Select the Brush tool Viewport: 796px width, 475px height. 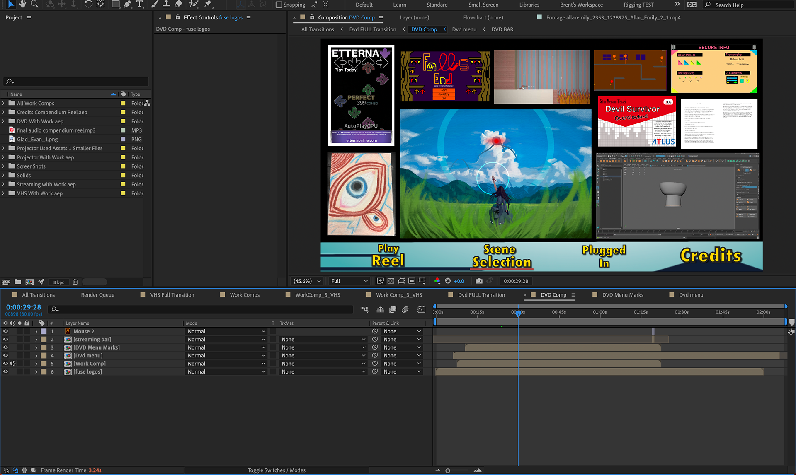154,4
